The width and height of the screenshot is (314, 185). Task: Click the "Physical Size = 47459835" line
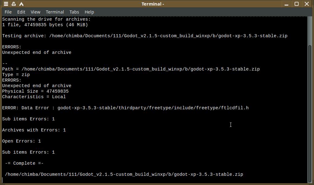pos(35,91)
